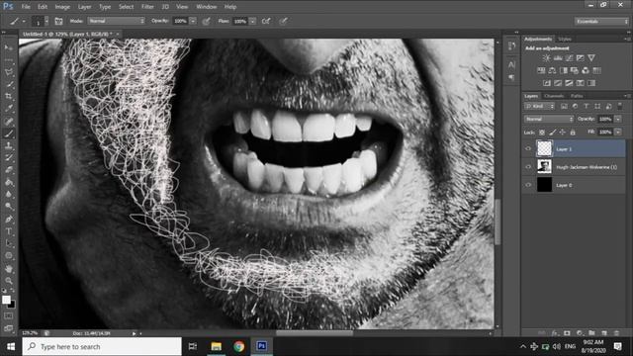Viewport: 633px width, 356px height.
Task: Toggle lock transparent pixels
Action: [542, 132]
